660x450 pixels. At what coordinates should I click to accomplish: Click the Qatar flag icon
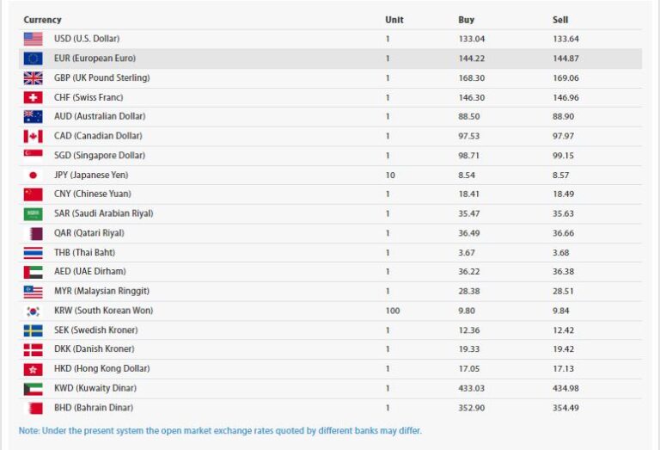[x=33, y=233]
